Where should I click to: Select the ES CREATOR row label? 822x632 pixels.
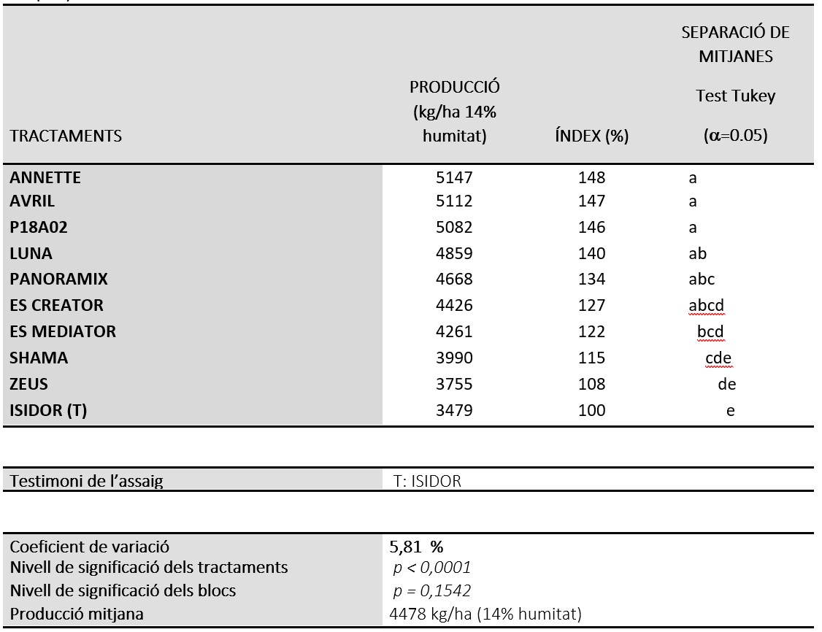coord(57,306)
